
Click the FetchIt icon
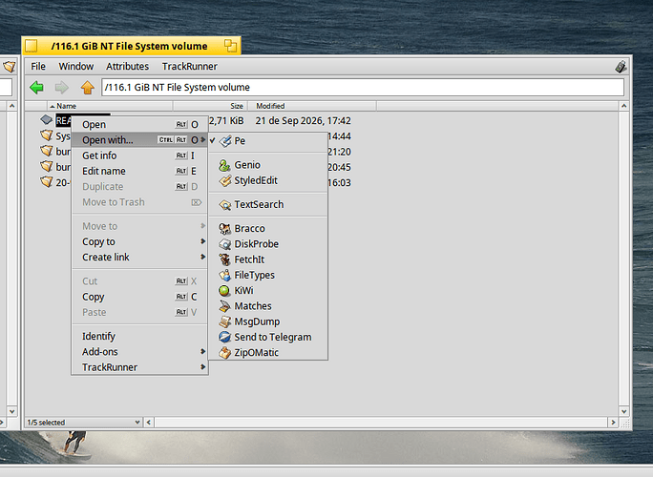(225, 259)
